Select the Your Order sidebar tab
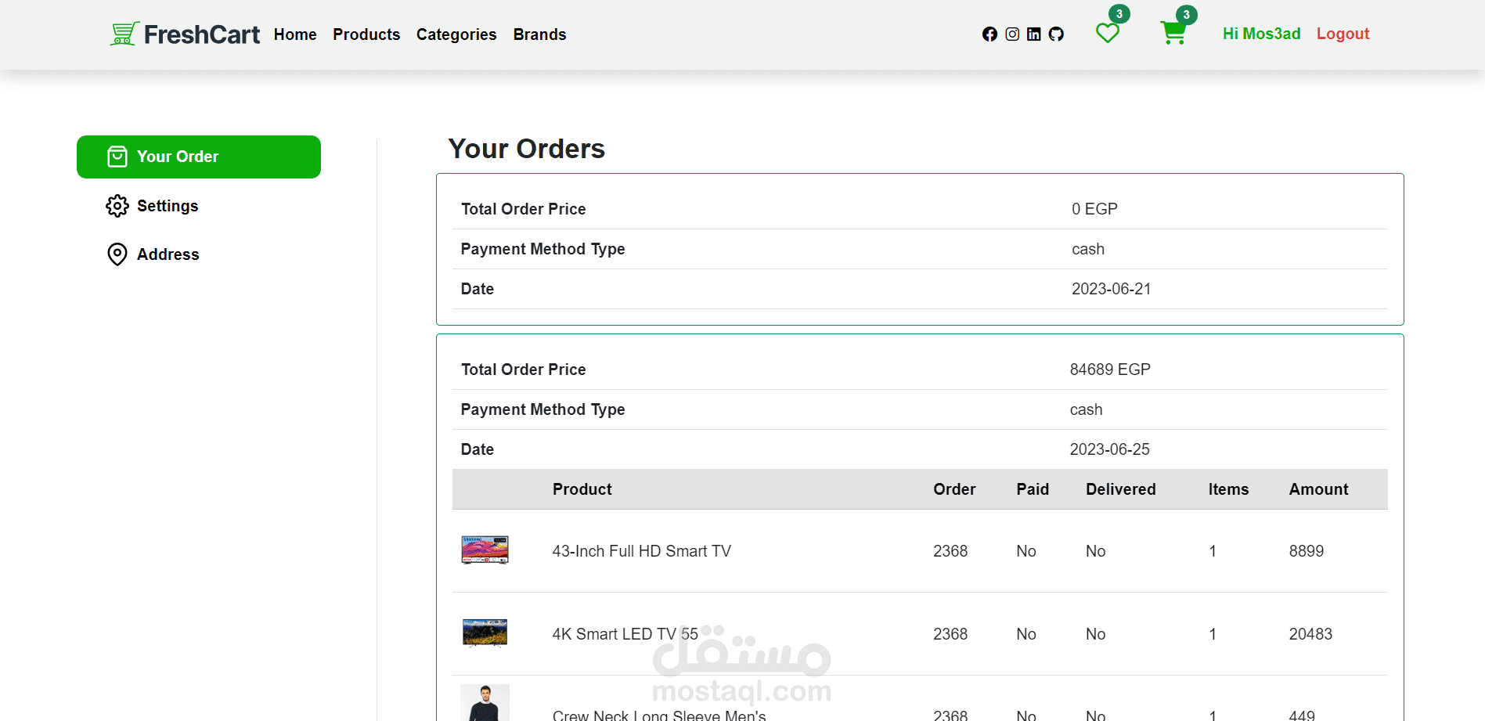Screen dimensions: 1485x721 (x=199, y=157)
